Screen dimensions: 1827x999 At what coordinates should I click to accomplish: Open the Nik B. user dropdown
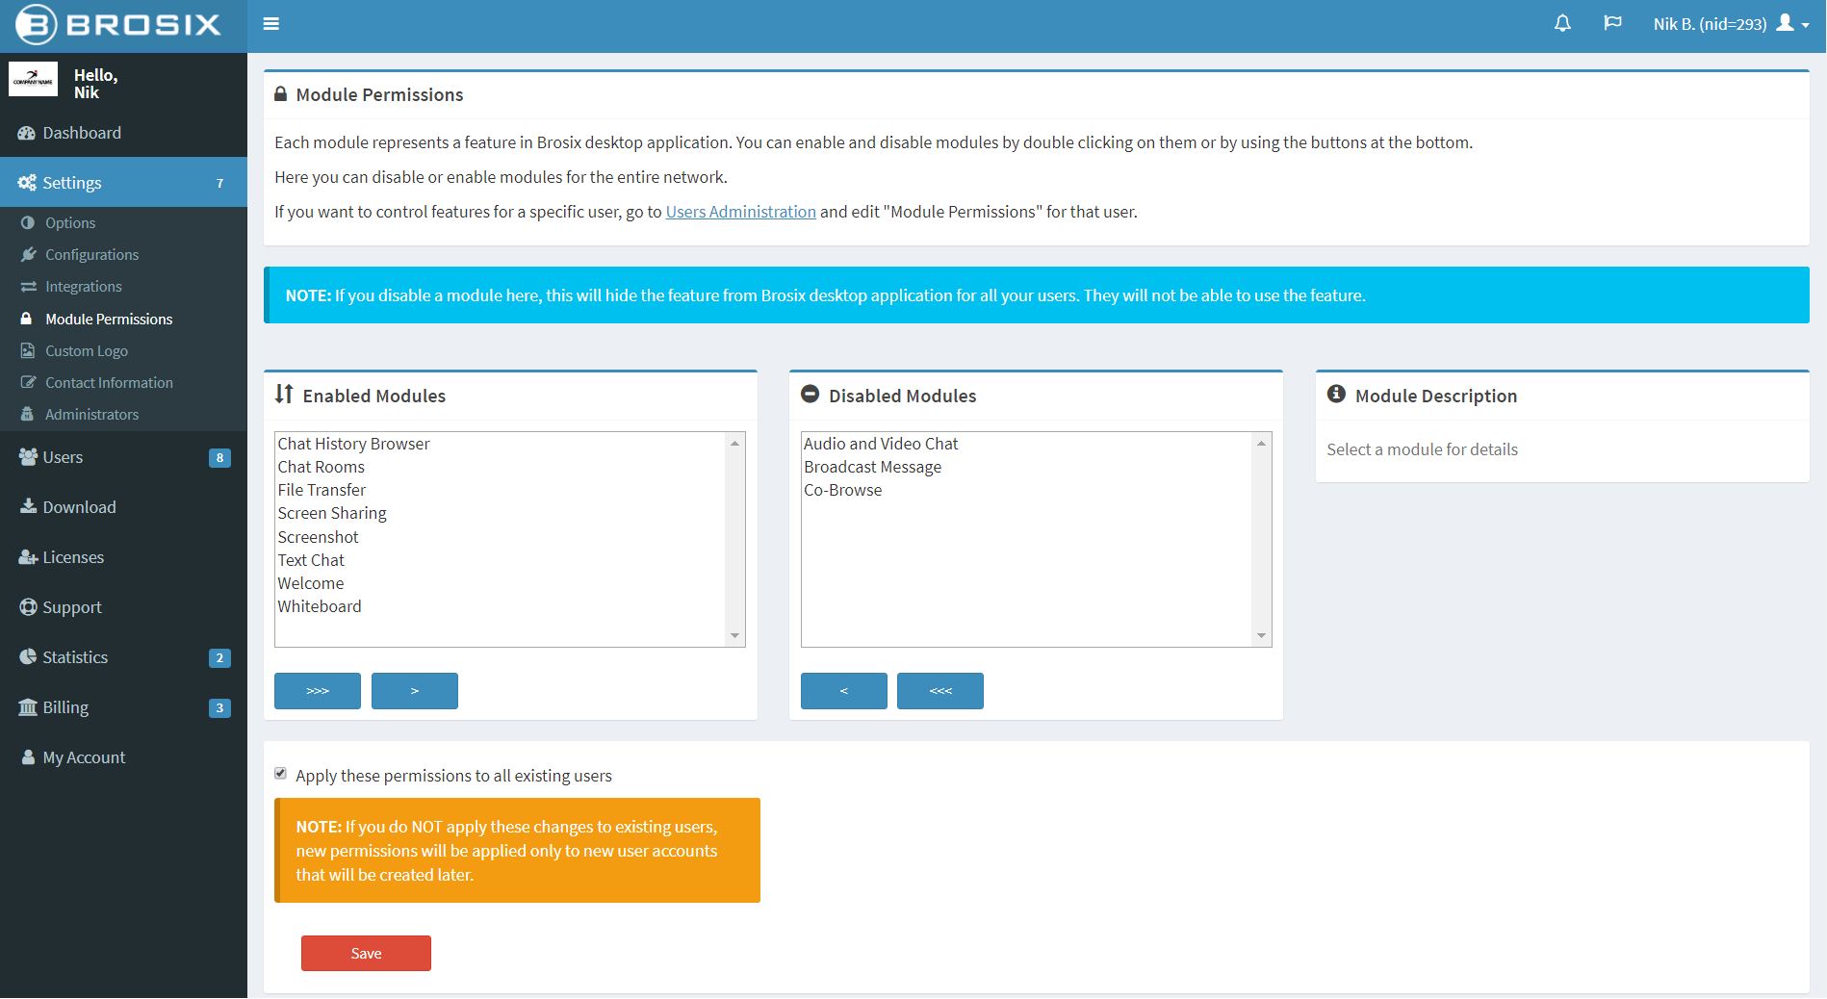pos(1730,24)
